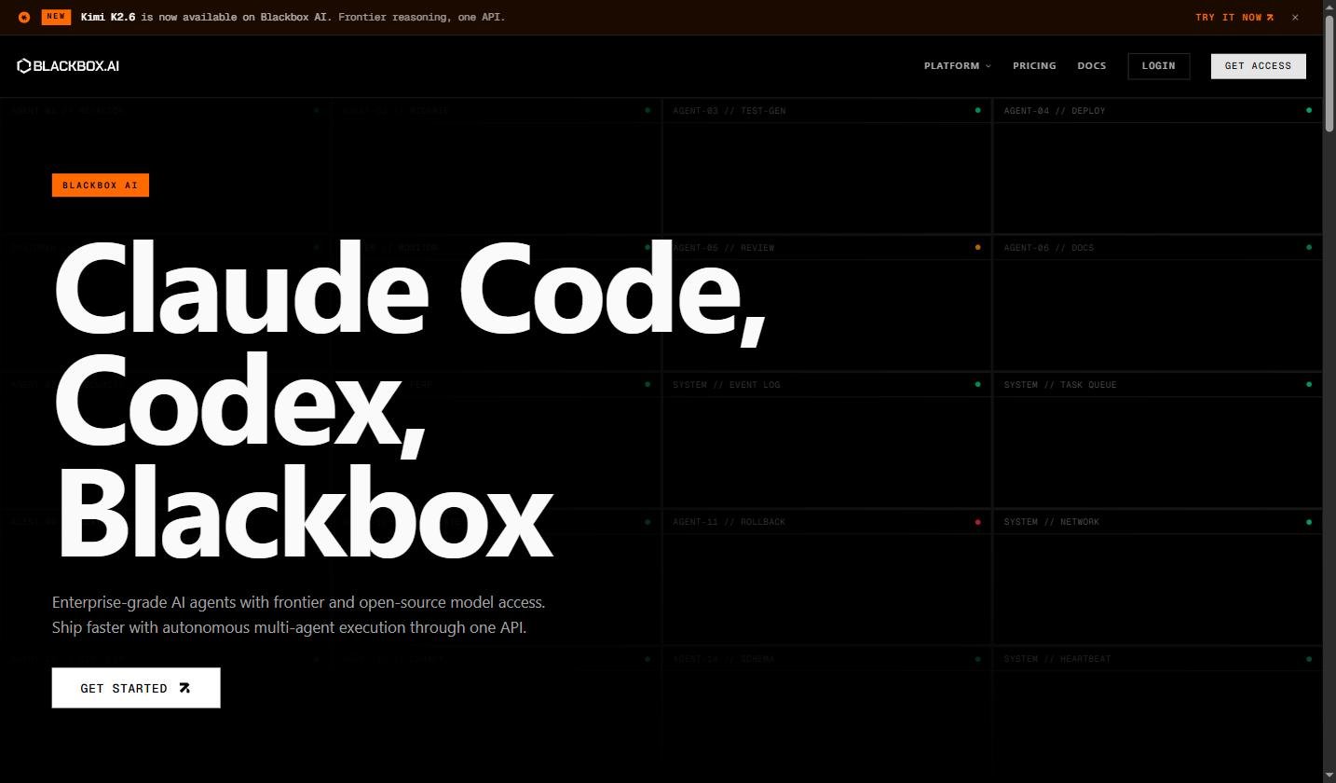The image size is (1336, 783).
Task: Select the SYSTEM // TASK QUEUE header
Action: (1157, 385)
